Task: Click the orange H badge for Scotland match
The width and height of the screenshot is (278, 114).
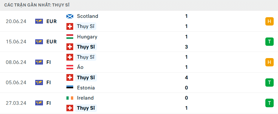Action: point(269,21)
